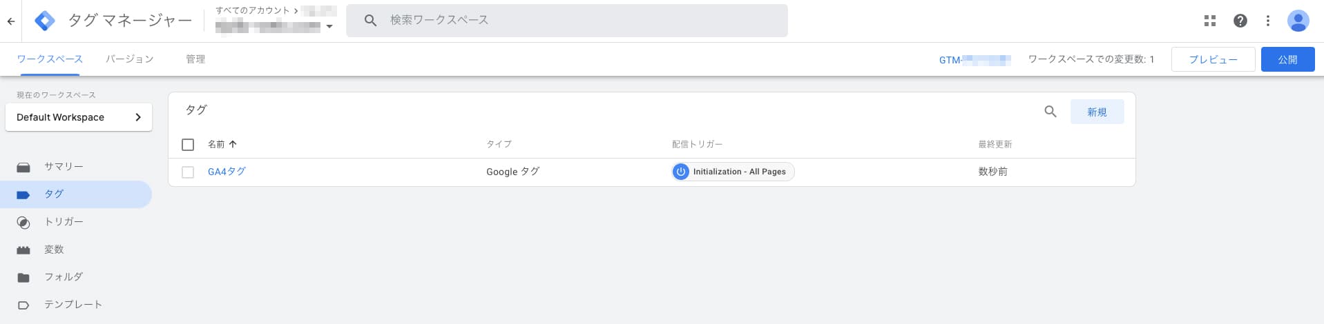
Task: Click the Initialization trigger power icon
Action: click(681, 172)
